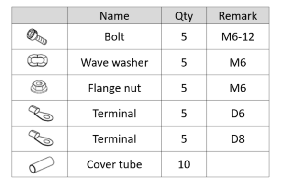Image resolution: width=287 pixels, height=196 pixels.
Task: Click the Wave washer name text
Action: tap(114, 62)
